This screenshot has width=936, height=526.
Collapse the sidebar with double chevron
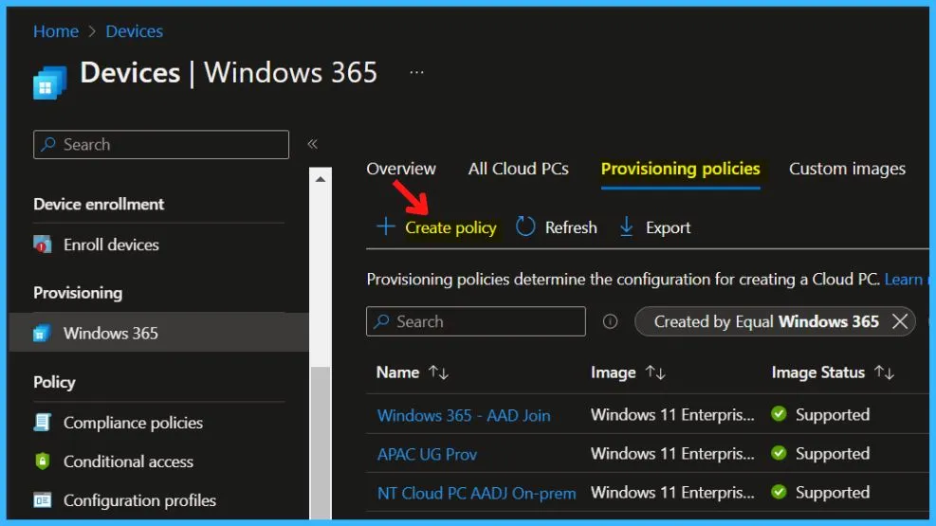312,144
